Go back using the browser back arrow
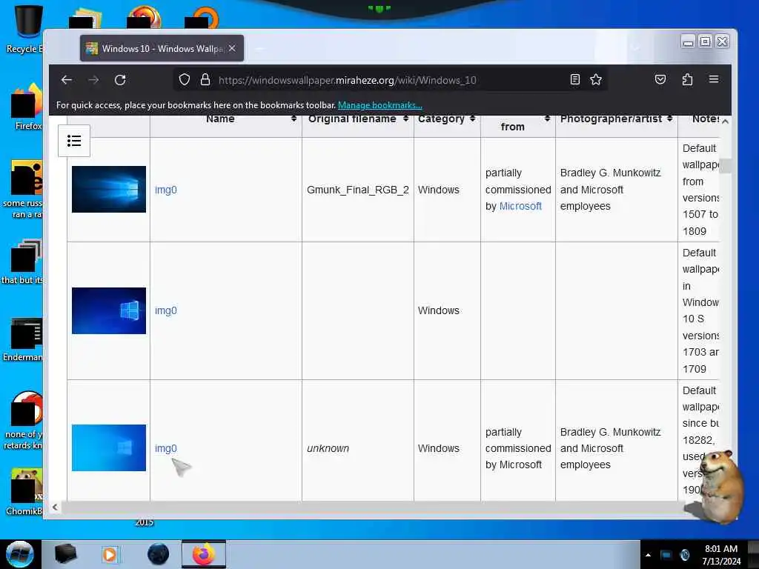The image size is (759, 569). point(66,80)
